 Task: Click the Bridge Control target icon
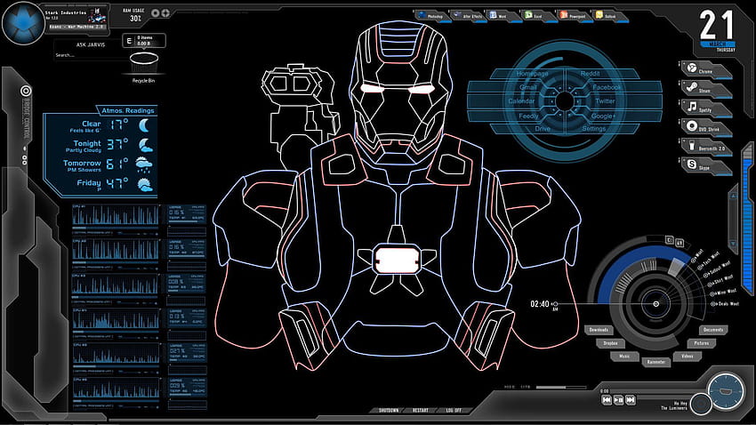26,91
